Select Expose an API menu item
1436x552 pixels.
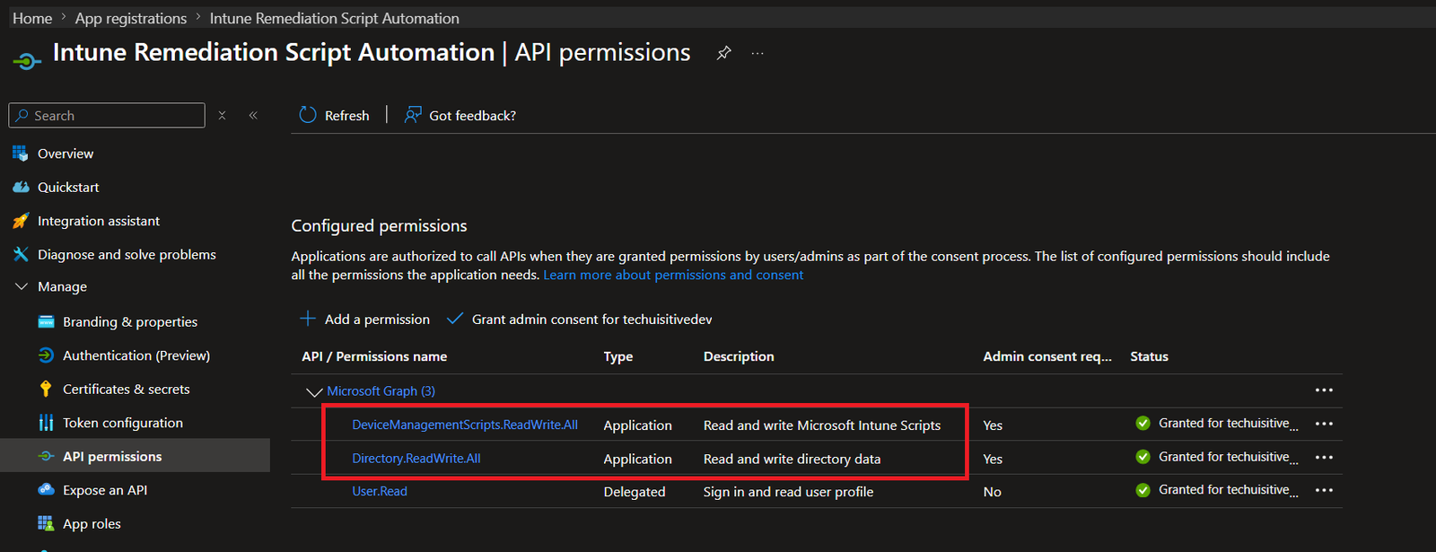click(105, 490)
